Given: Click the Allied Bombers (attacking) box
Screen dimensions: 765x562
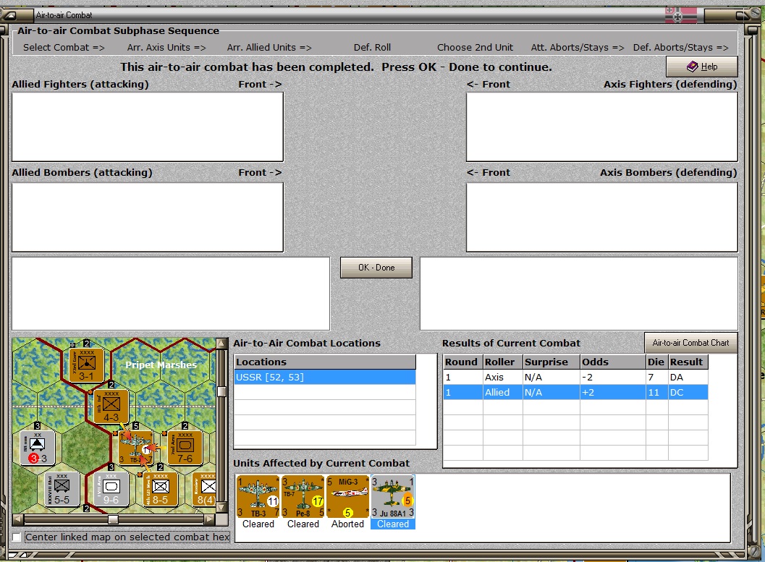Looking at the screenshot, I should [148, 218].
